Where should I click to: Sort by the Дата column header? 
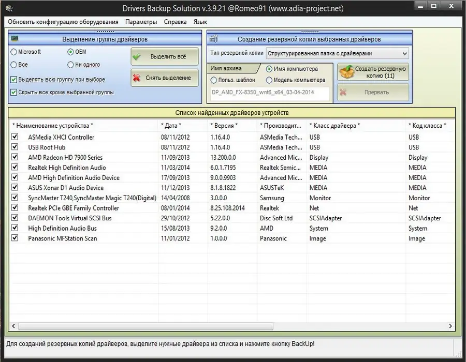pos(171,126)
